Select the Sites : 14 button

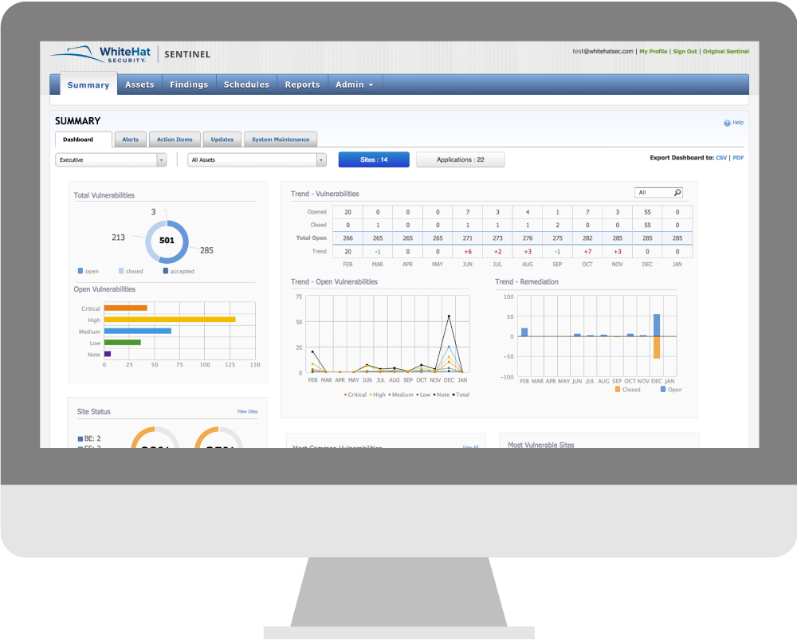click(x=374, y=159)
